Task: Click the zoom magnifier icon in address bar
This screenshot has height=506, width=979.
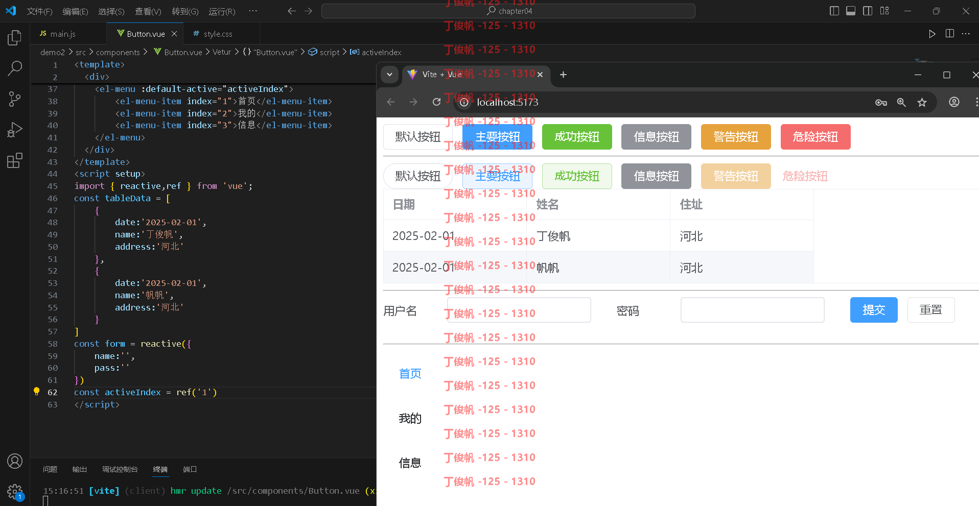Action: click(x=901, y=102)
